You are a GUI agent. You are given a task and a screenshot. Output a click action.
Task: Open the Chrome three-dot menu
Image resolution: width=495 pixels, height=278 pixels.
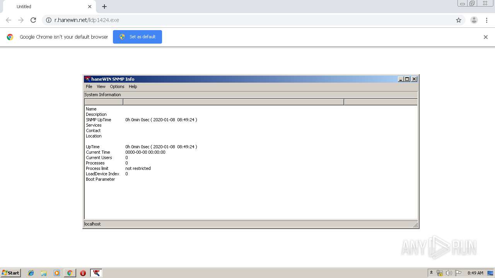click(486, 20)
